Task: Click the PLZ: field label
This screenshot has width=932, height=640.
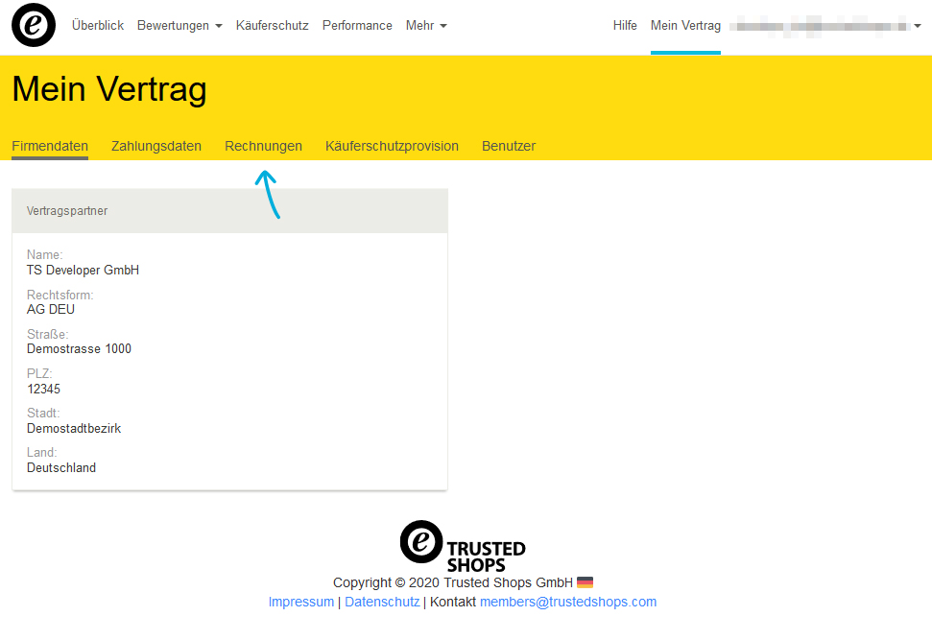Action: pyautogui.click(x=39, y=374)
